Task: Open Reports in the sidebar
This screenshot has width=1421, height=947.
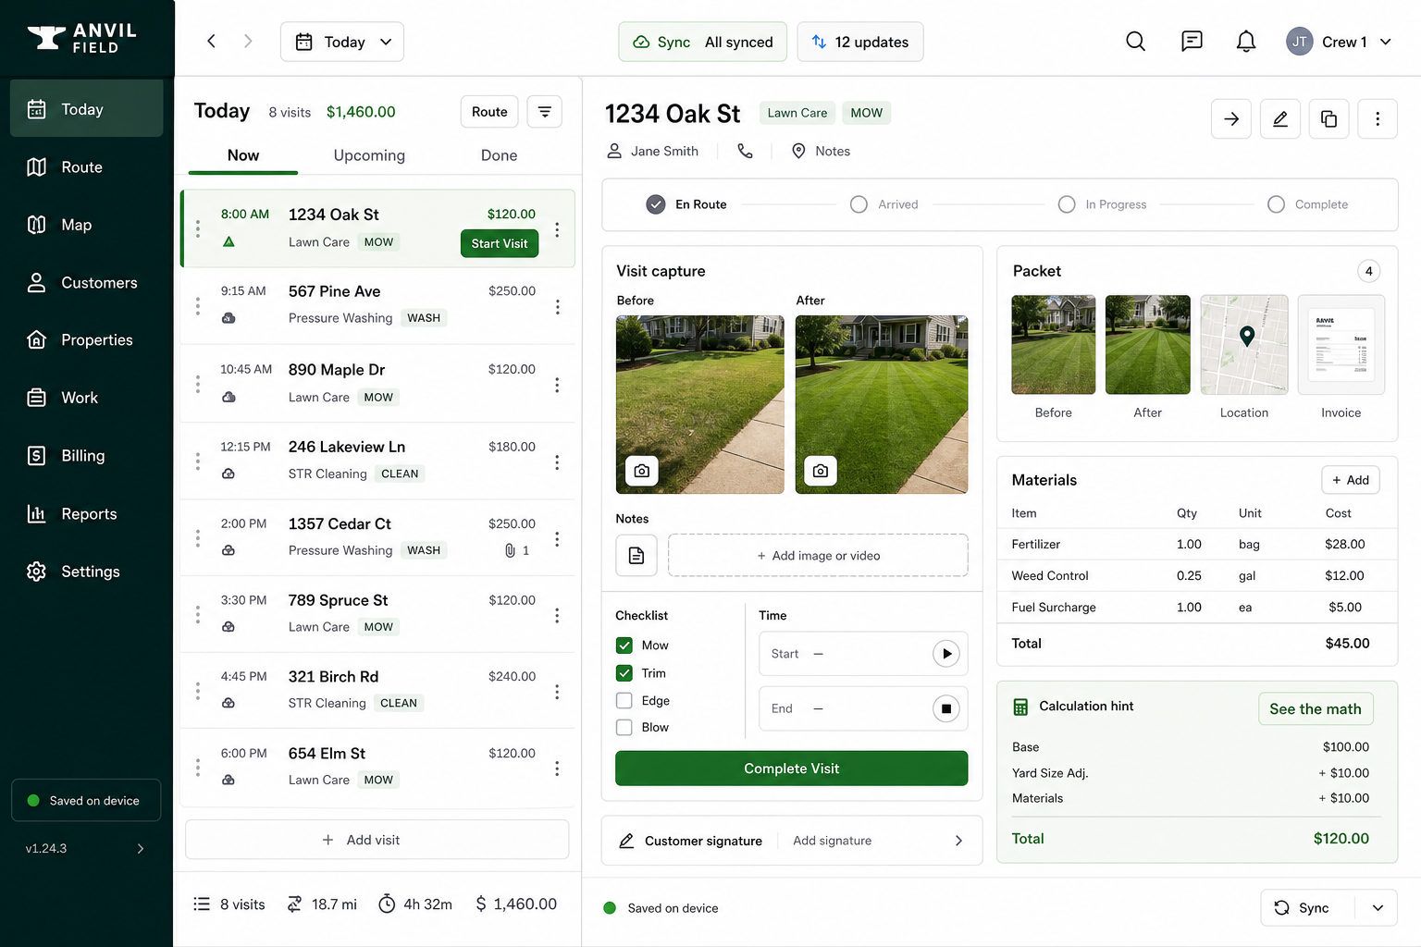Action: click(x=86, y=514)
